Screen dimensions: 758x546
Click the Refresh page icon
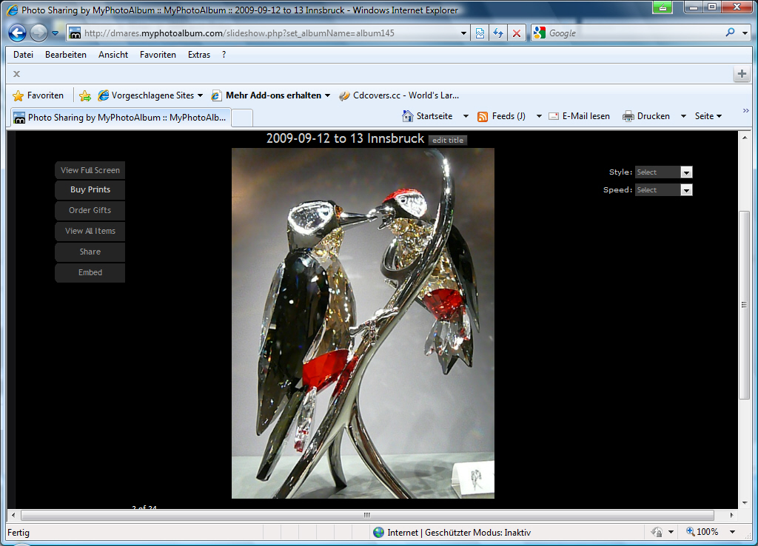coord(498,33)
